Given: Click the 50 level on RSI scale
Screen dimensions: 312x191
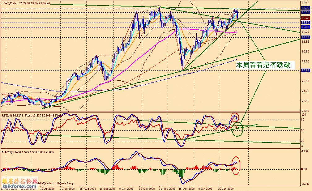Looking at the screenshot, I should pyautogui.click(x=303, y=130).
